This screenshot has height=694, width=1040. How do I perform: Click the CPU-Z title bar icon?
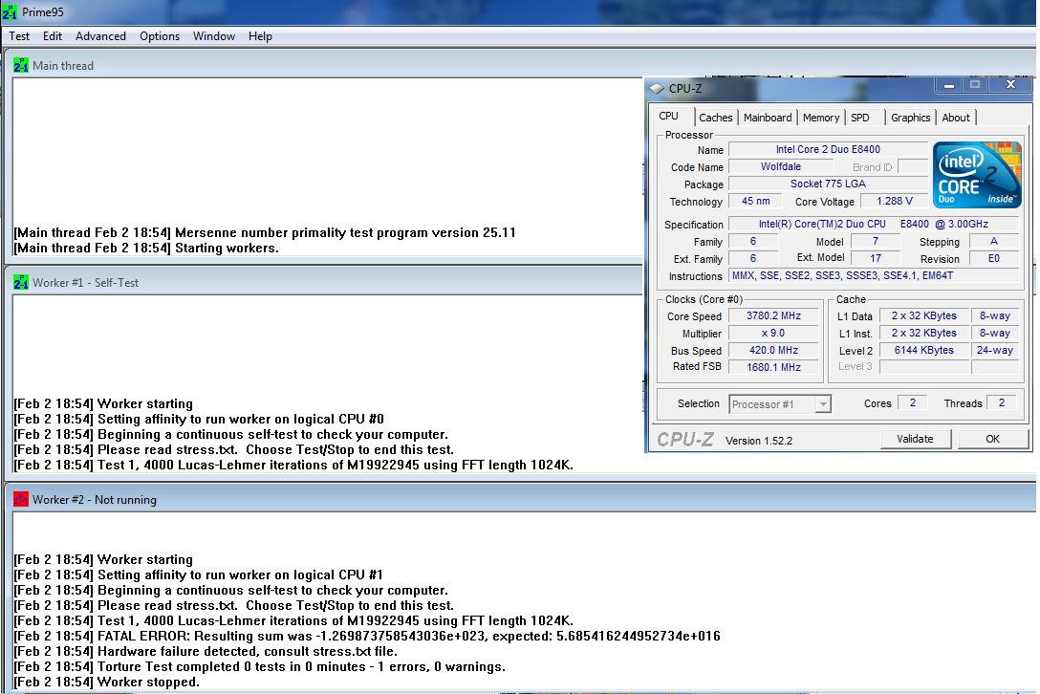[657, 88]
